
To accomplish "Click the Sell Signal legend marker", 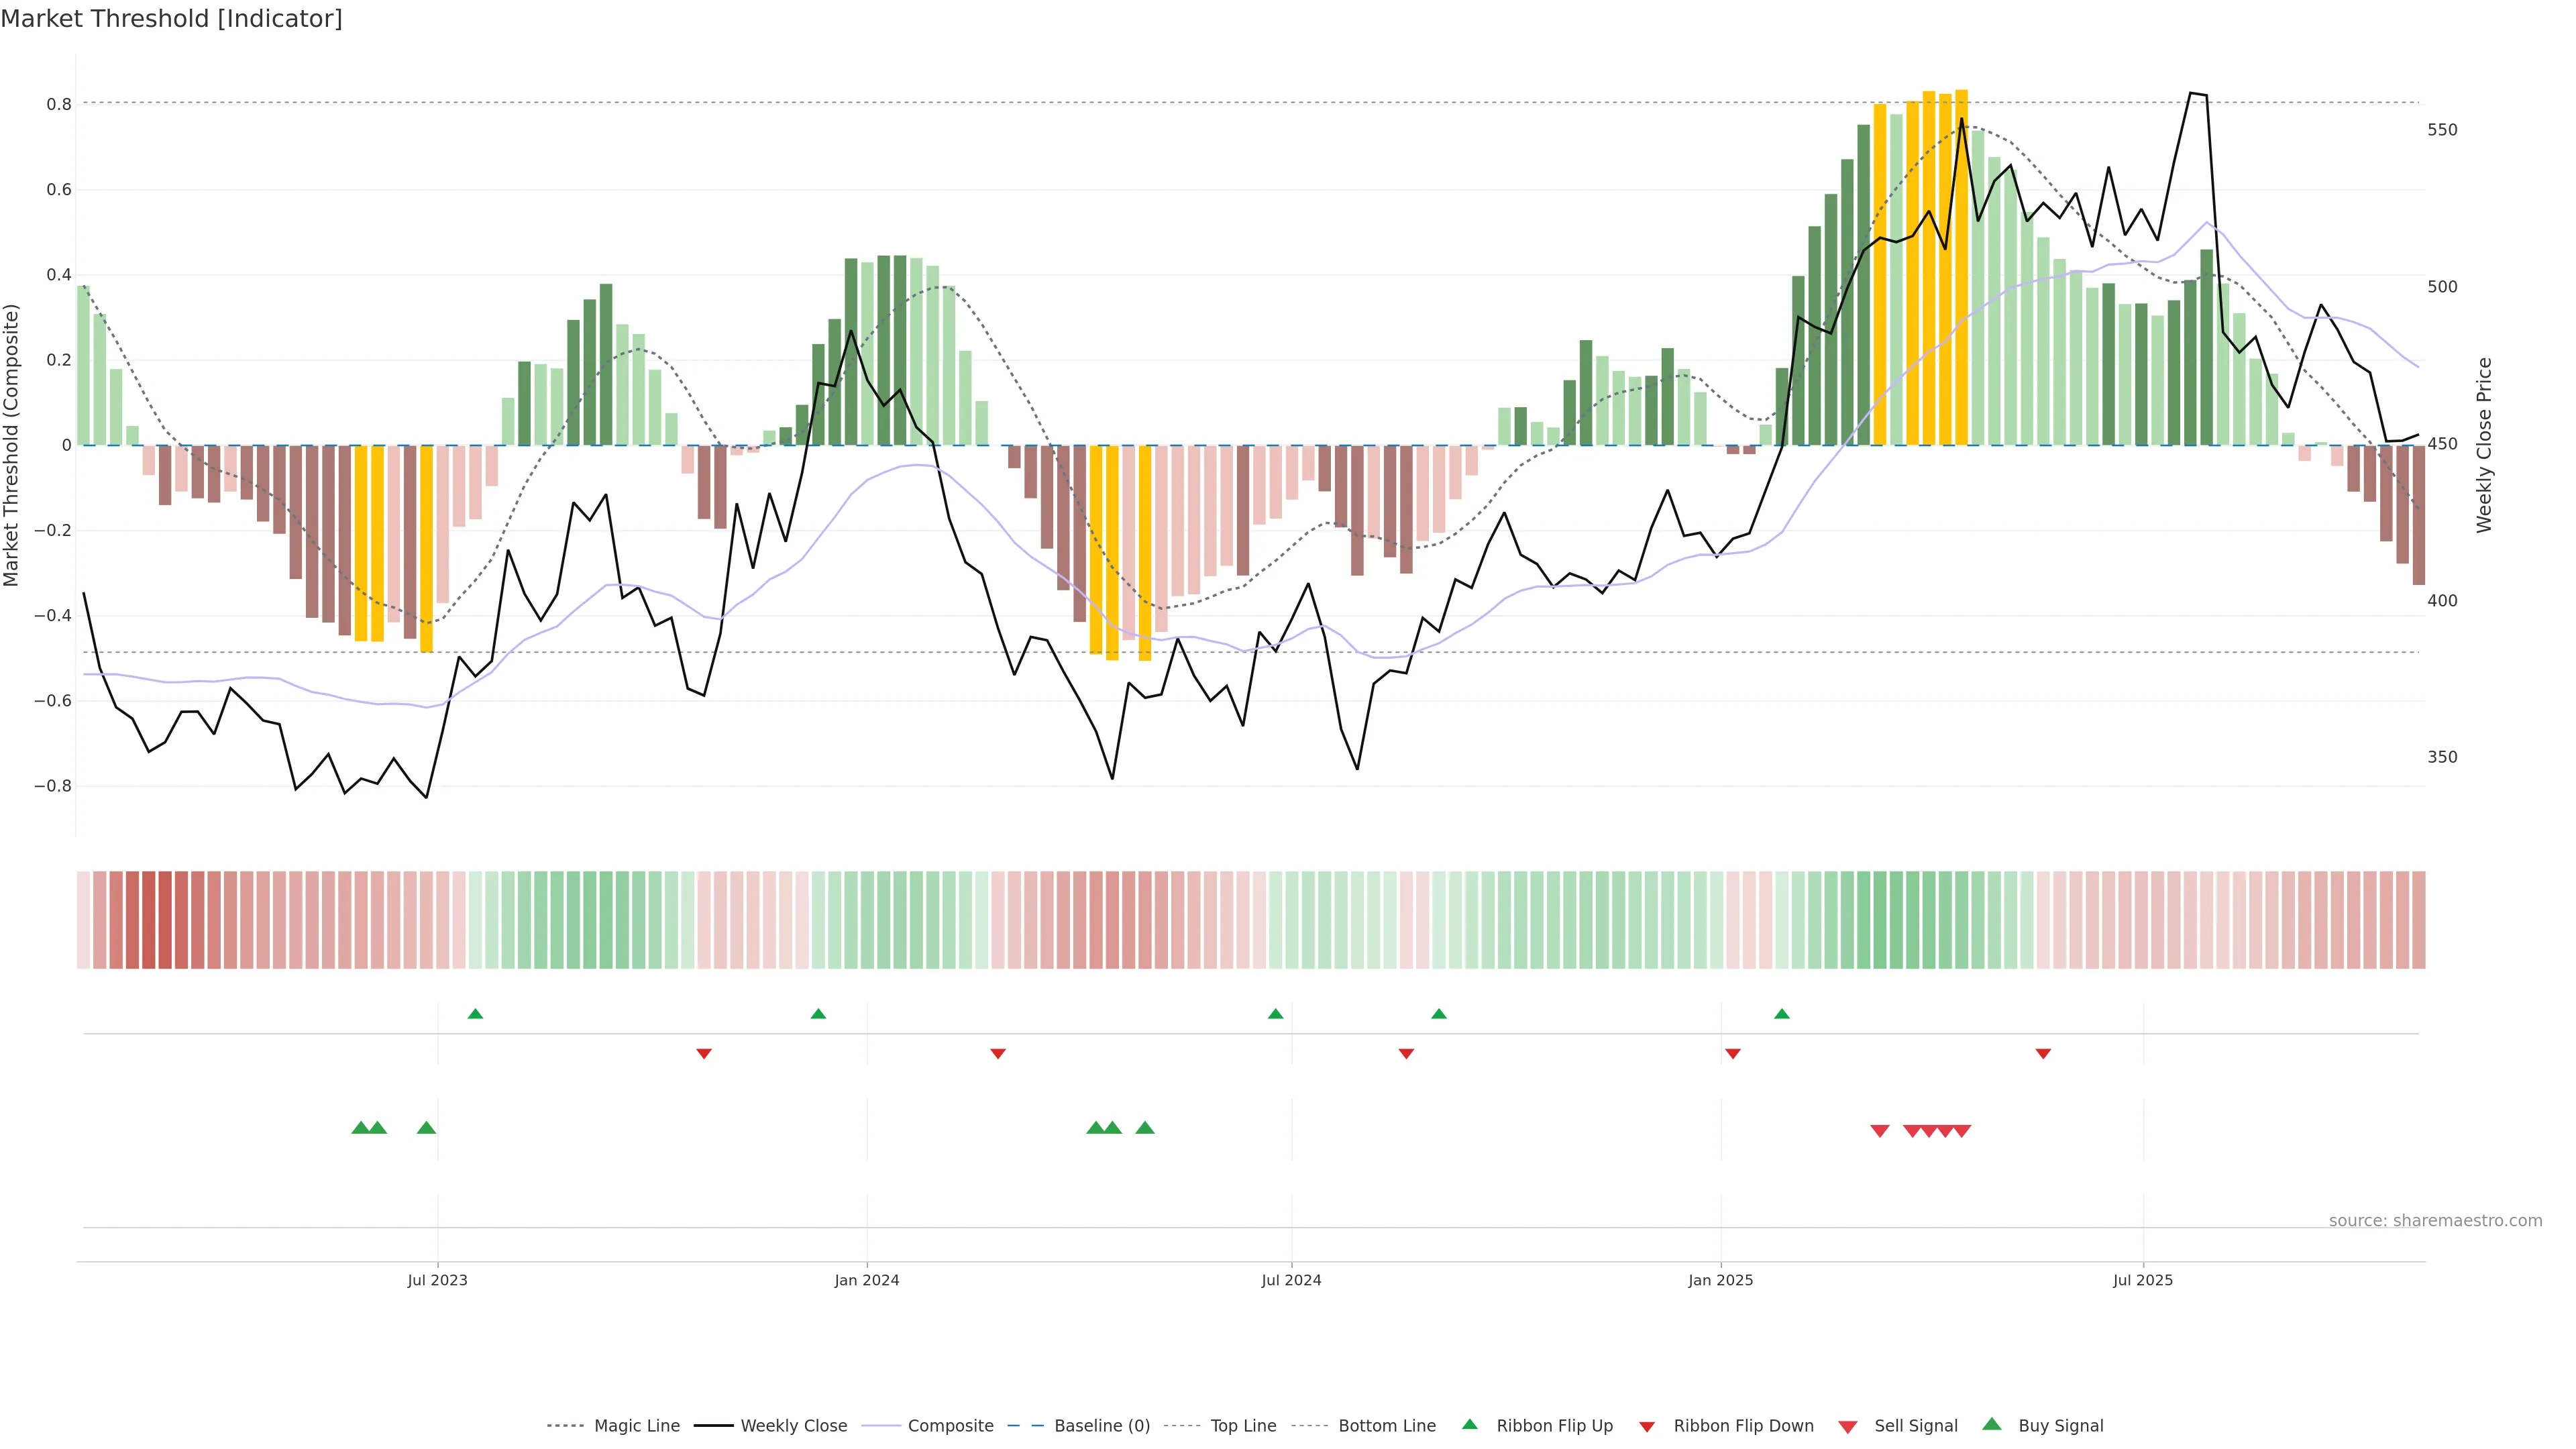I will point(1848,1427).
